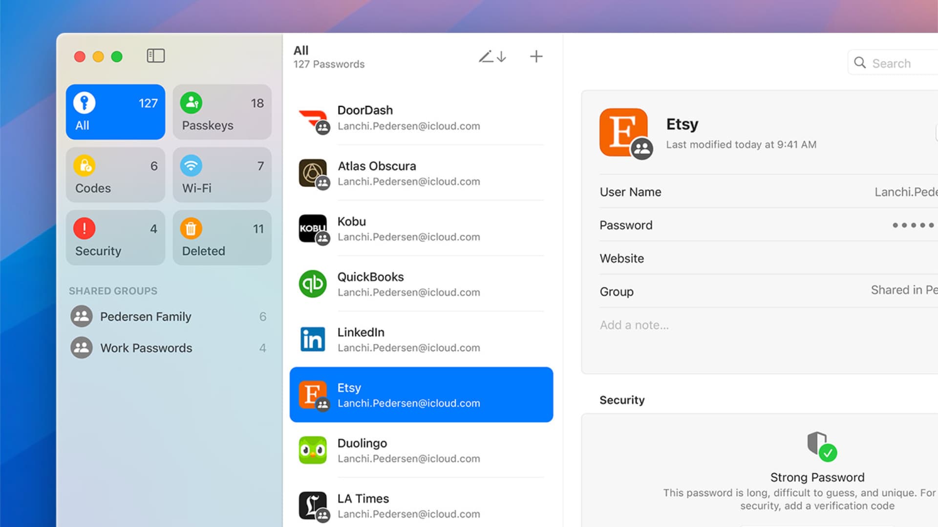The image size is (938, 527).
Task: Toggle the sidebar visibility button
Action: (x=156, y=56)
